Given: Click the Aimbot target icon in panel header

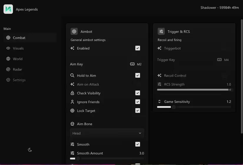Looking at the screenshot, I should click(x=74, y=31).
